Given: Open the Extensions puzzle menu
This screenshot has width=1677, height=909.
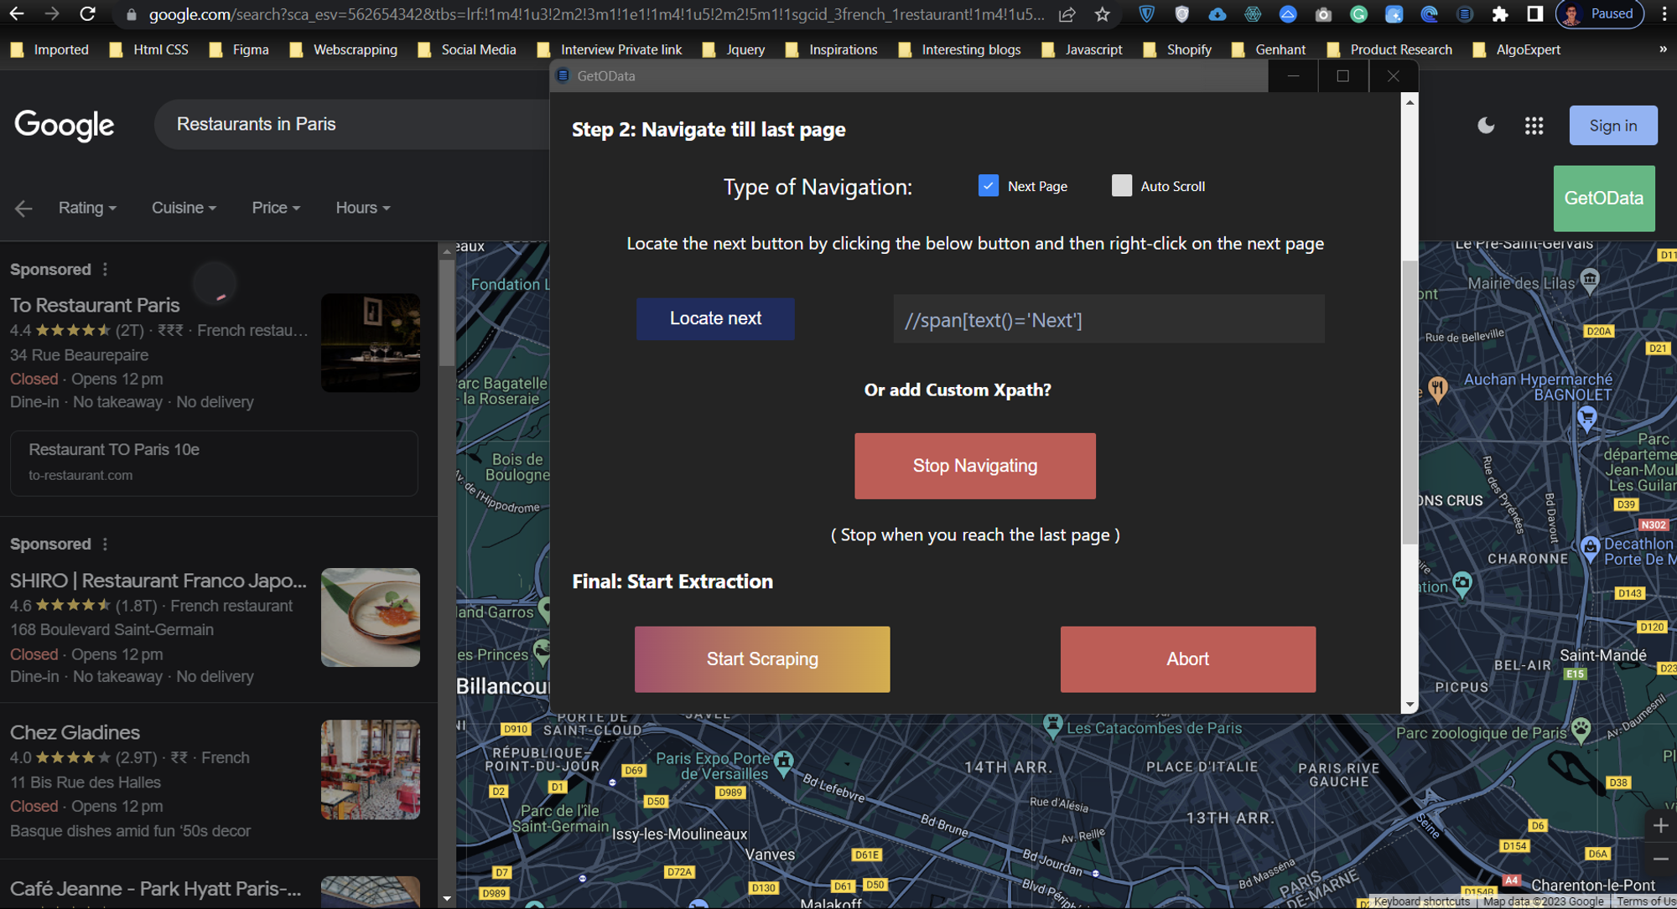Looking at the screenshot, I should [x=1499, y=14].
